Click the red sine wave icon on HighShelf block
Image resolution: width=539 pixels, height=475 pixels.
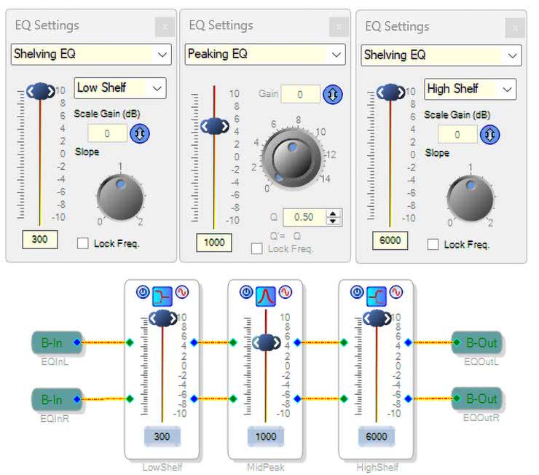click(395, 293)
